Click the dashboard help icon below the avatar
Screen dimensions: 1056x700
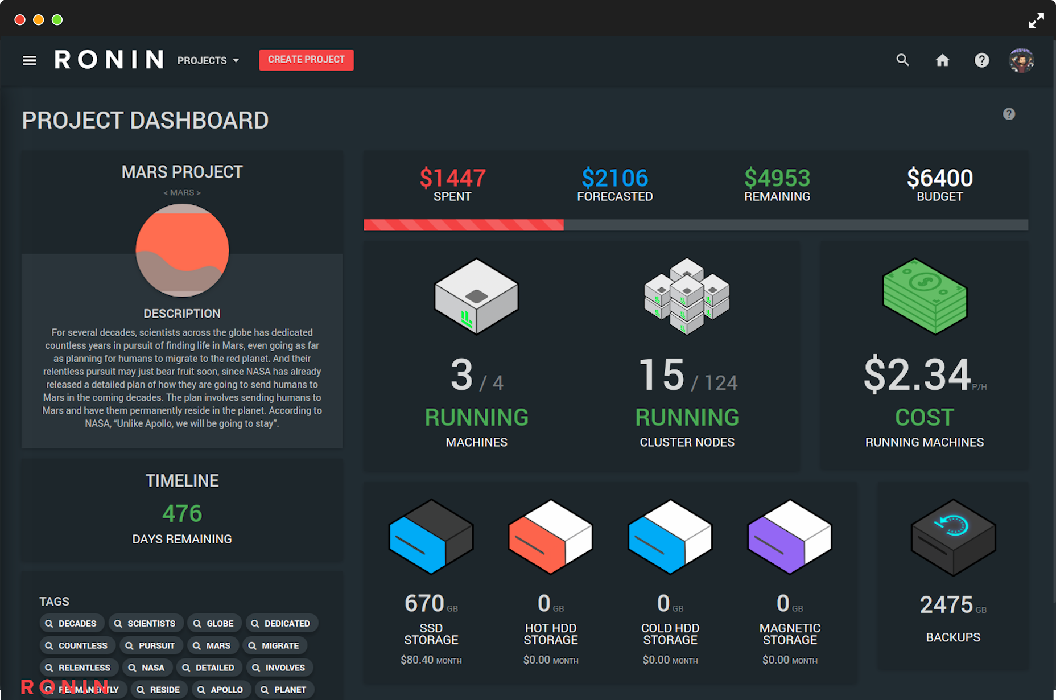1009,114
